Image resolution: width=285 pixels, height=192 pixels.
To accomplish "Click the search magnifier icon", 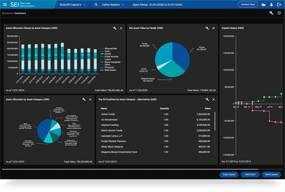I will click(x=96, y=5).
